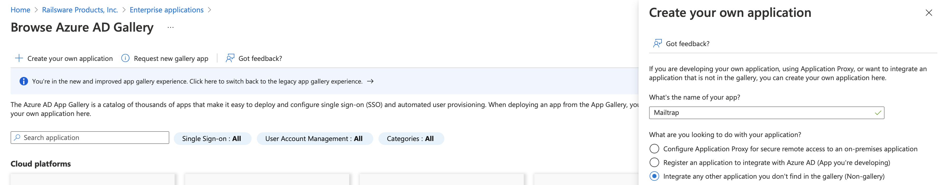The width and height of the screenshot is (948, 185).
Task: Click the plus icon for creating an application
Action: tap(19, 58)
